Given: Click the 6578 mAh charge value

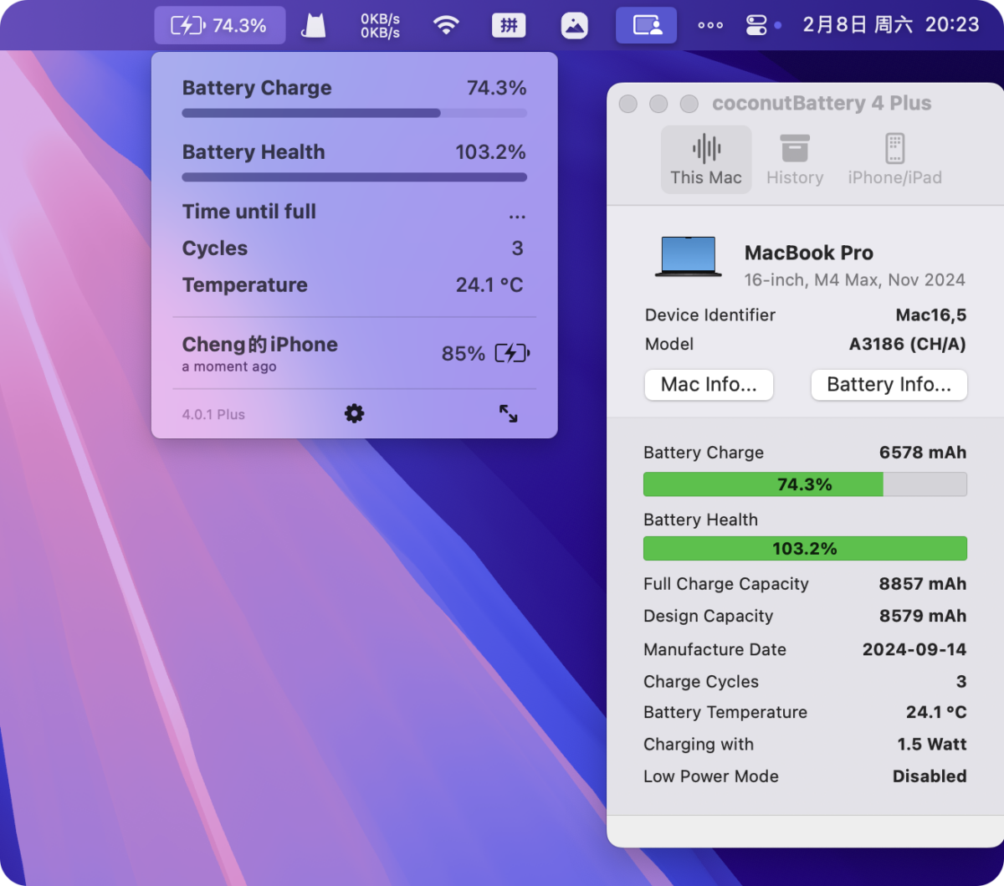Looking at the screenshot, I should tap(923, 453).
